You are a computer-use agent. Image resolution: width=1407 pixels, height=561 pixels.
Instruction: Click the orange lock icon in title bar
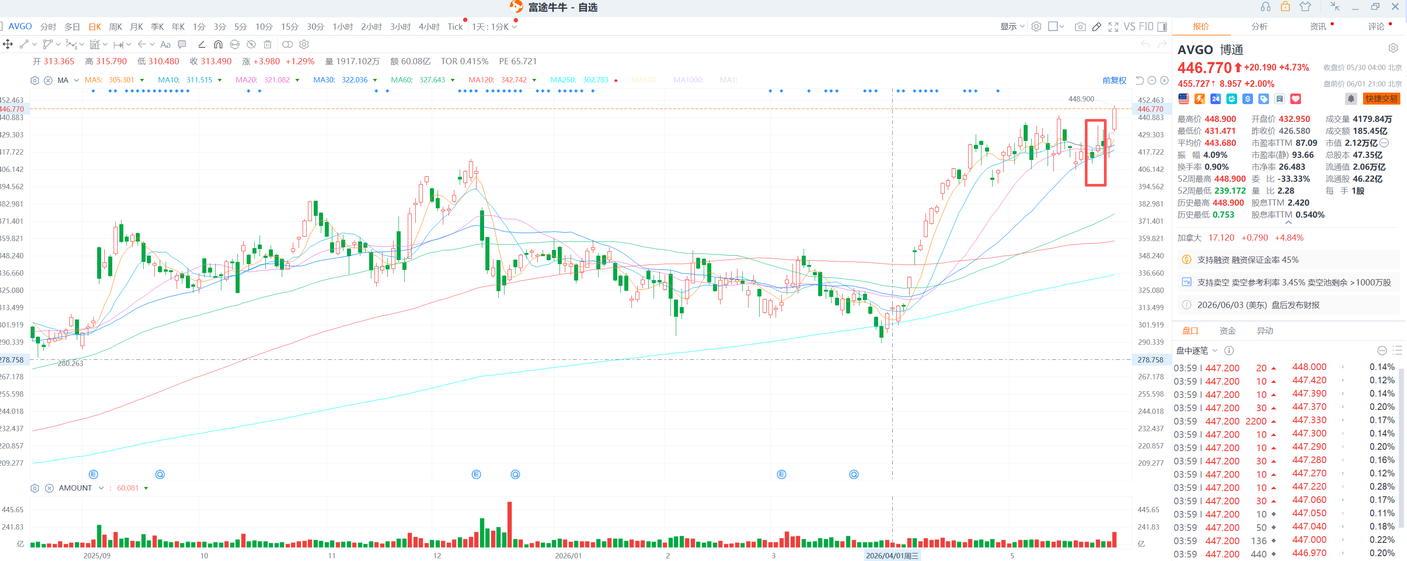click(1285, 7)
